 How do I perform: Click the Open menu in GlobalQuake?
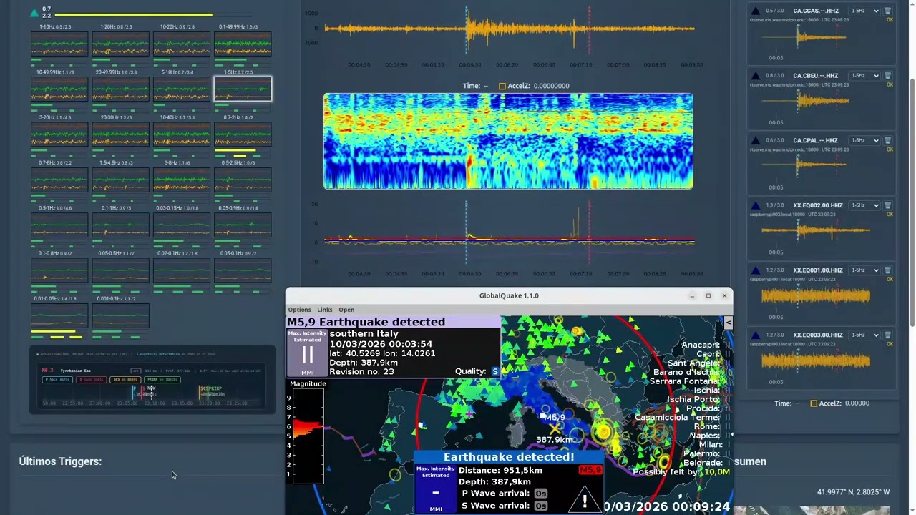pos(346,310)
